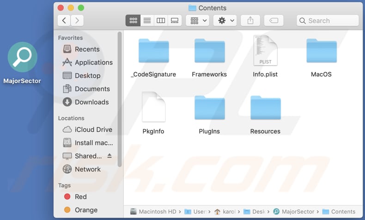The width and height of the screenshot is (365, 220).
Task: Click the Info.plist file name label
Action: point(265,74)
